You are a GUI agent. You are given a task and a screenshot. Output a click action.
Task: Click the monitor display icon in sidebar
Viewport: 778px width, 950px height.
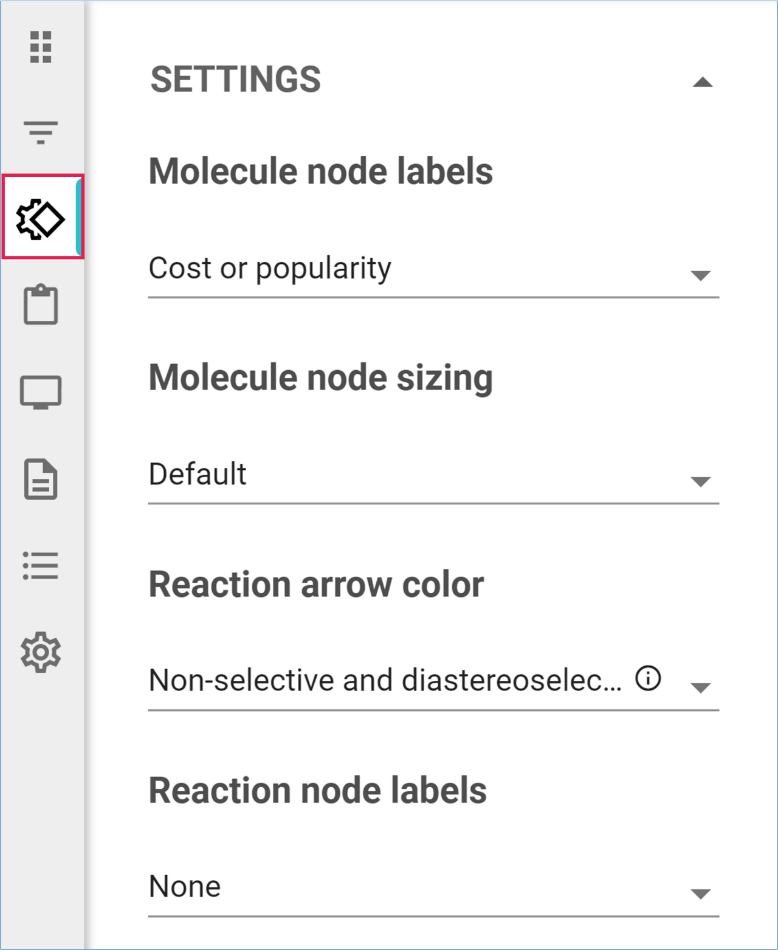pyautogui.click(x=41, y=392)
